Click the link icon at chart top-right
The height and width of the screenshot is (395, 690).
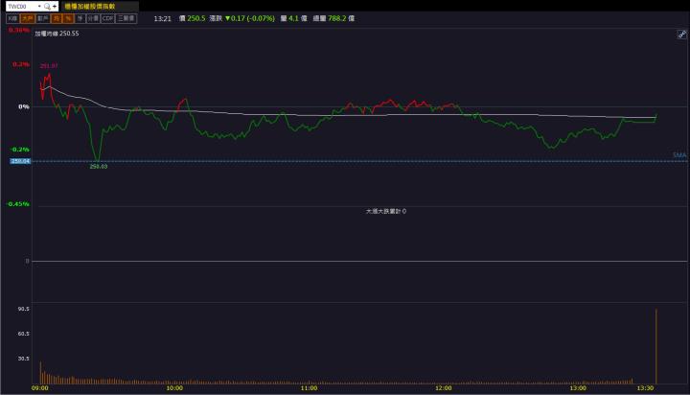point(681,34)
